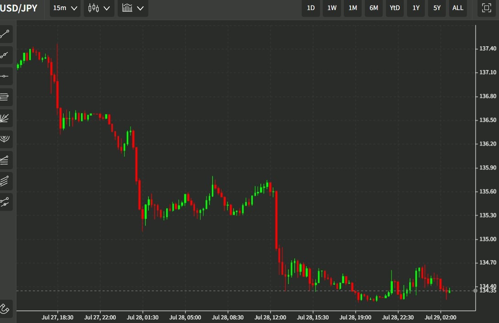Click the Jul 27, 18:30 time label
The image size is (499, 323).
[57, 317]
